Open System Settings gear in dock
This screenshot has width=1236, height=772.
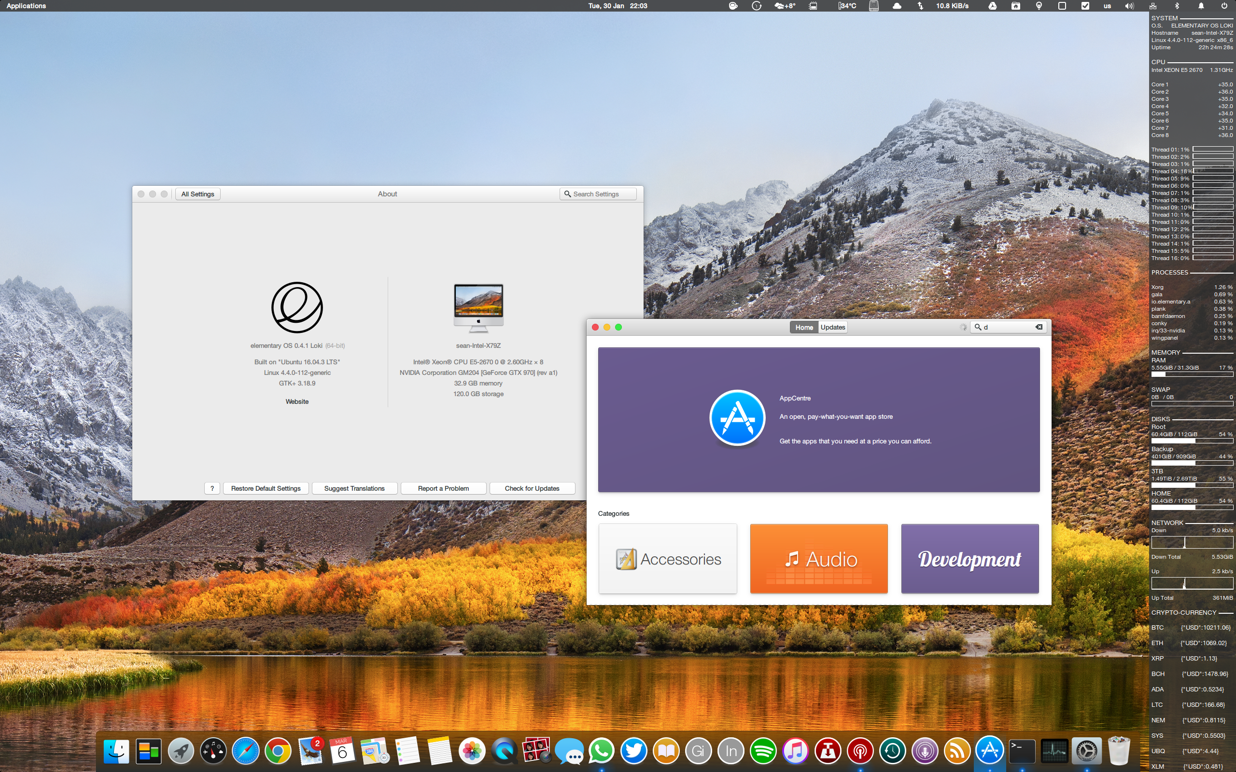1086,751
